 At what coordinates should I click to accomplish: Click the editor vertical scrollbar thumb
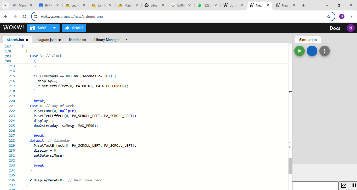pyautogui.click(x=290, y=166)
